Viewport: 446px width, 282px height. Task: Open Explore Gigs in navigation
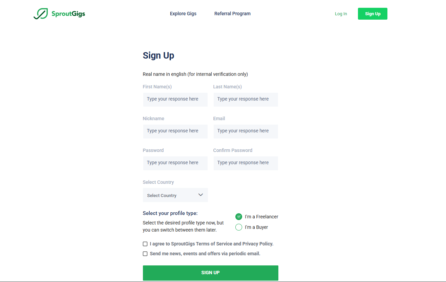tap(183, 14)
